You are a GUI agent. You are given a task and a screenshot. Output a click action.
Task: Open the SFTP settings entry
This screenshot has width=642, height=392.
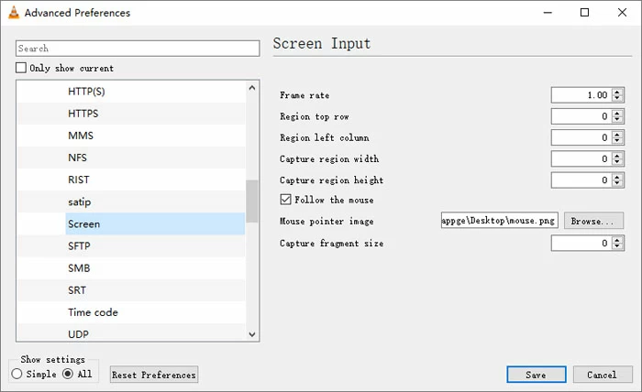(81, 246)
